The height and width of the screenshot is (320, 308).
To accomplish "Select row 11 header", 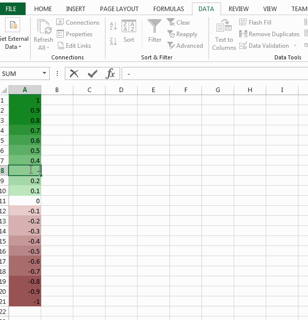I will [5, 201].
